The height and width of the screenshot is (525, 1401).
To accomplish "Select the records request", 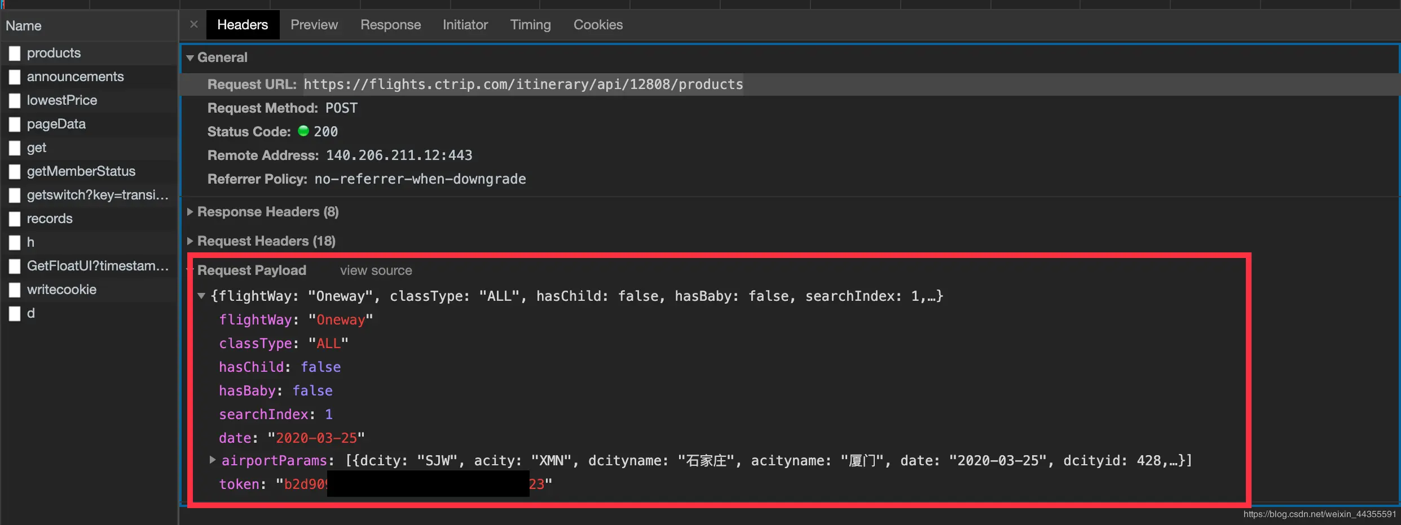I will coord(89,219).
